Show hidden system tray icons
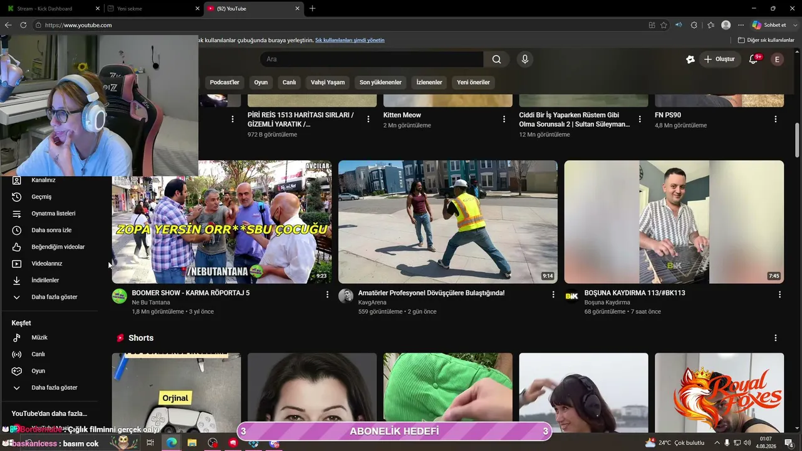The image size is (802, 451). (717, 443)
